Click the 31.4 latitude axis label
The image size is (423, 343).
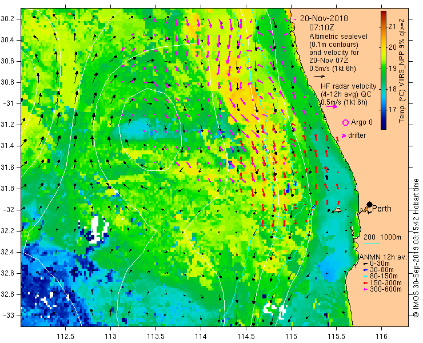coord(8,146)
